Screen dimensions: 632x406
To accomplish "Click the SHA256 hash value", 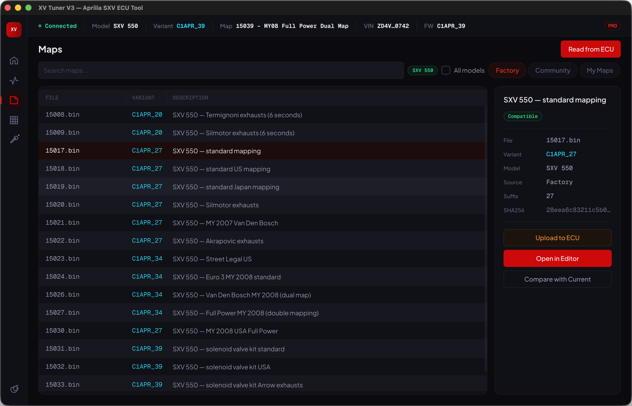I will point(578,210).
